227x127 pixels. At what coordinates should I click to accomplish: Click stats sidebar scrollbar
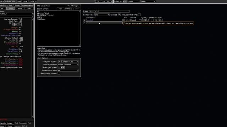point(32,68)
